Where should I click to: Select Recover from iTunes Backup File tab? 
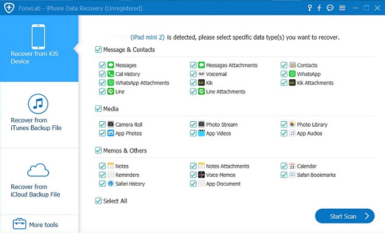[39, 115]
